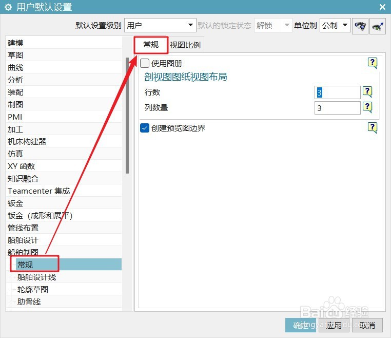Select 曲线 in the category list
Screen dimensions: 391x338
click(64, 68)
